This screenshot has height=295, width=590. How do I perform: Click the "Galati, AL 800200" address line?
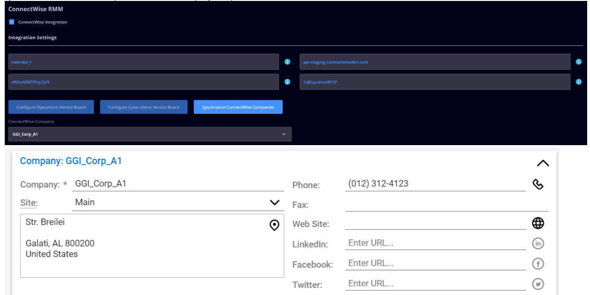point(60,243)
